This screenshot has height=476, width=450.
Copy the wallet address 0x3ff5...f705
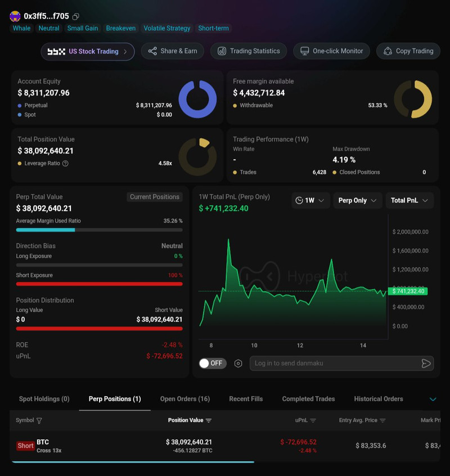(76, 16)
